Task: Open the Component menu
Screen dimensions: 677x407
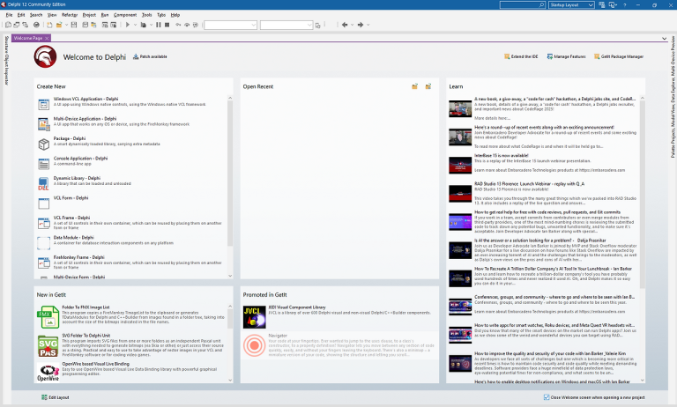Action: [x=125, y=15]
